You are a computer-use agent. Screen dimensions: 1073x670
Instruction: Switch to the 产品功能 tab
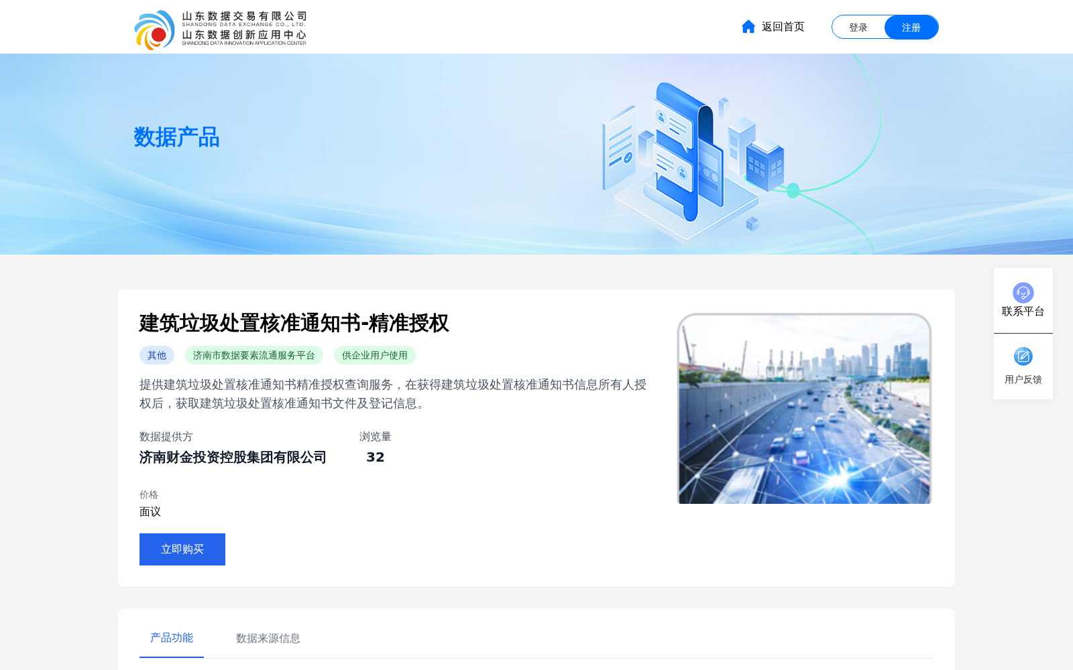coord(172,638)
